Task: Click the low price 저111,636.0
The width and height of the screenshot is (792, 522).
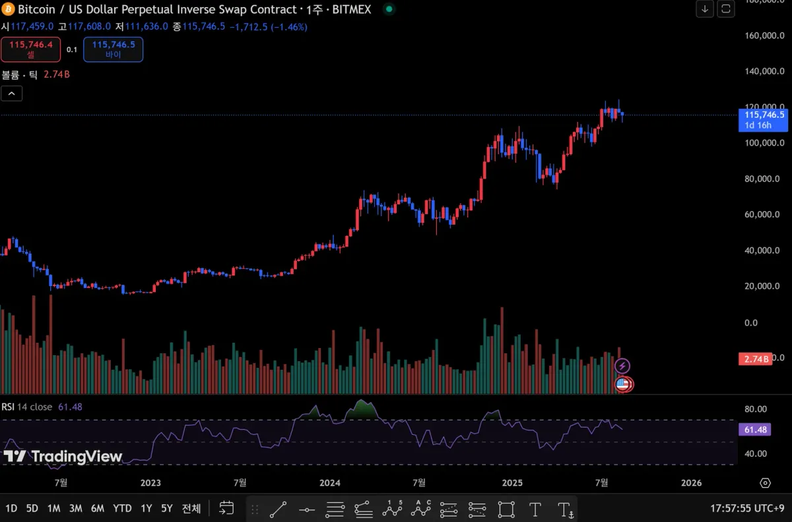Action: tap(142, 27)
